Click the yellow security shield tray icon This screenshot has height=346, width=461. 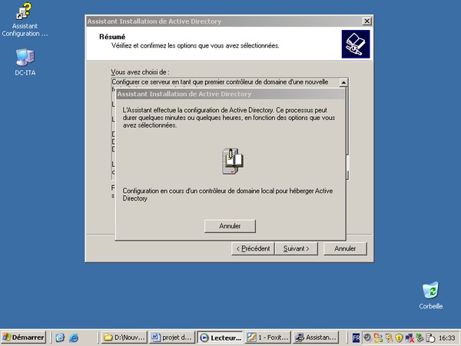[399, 338]
